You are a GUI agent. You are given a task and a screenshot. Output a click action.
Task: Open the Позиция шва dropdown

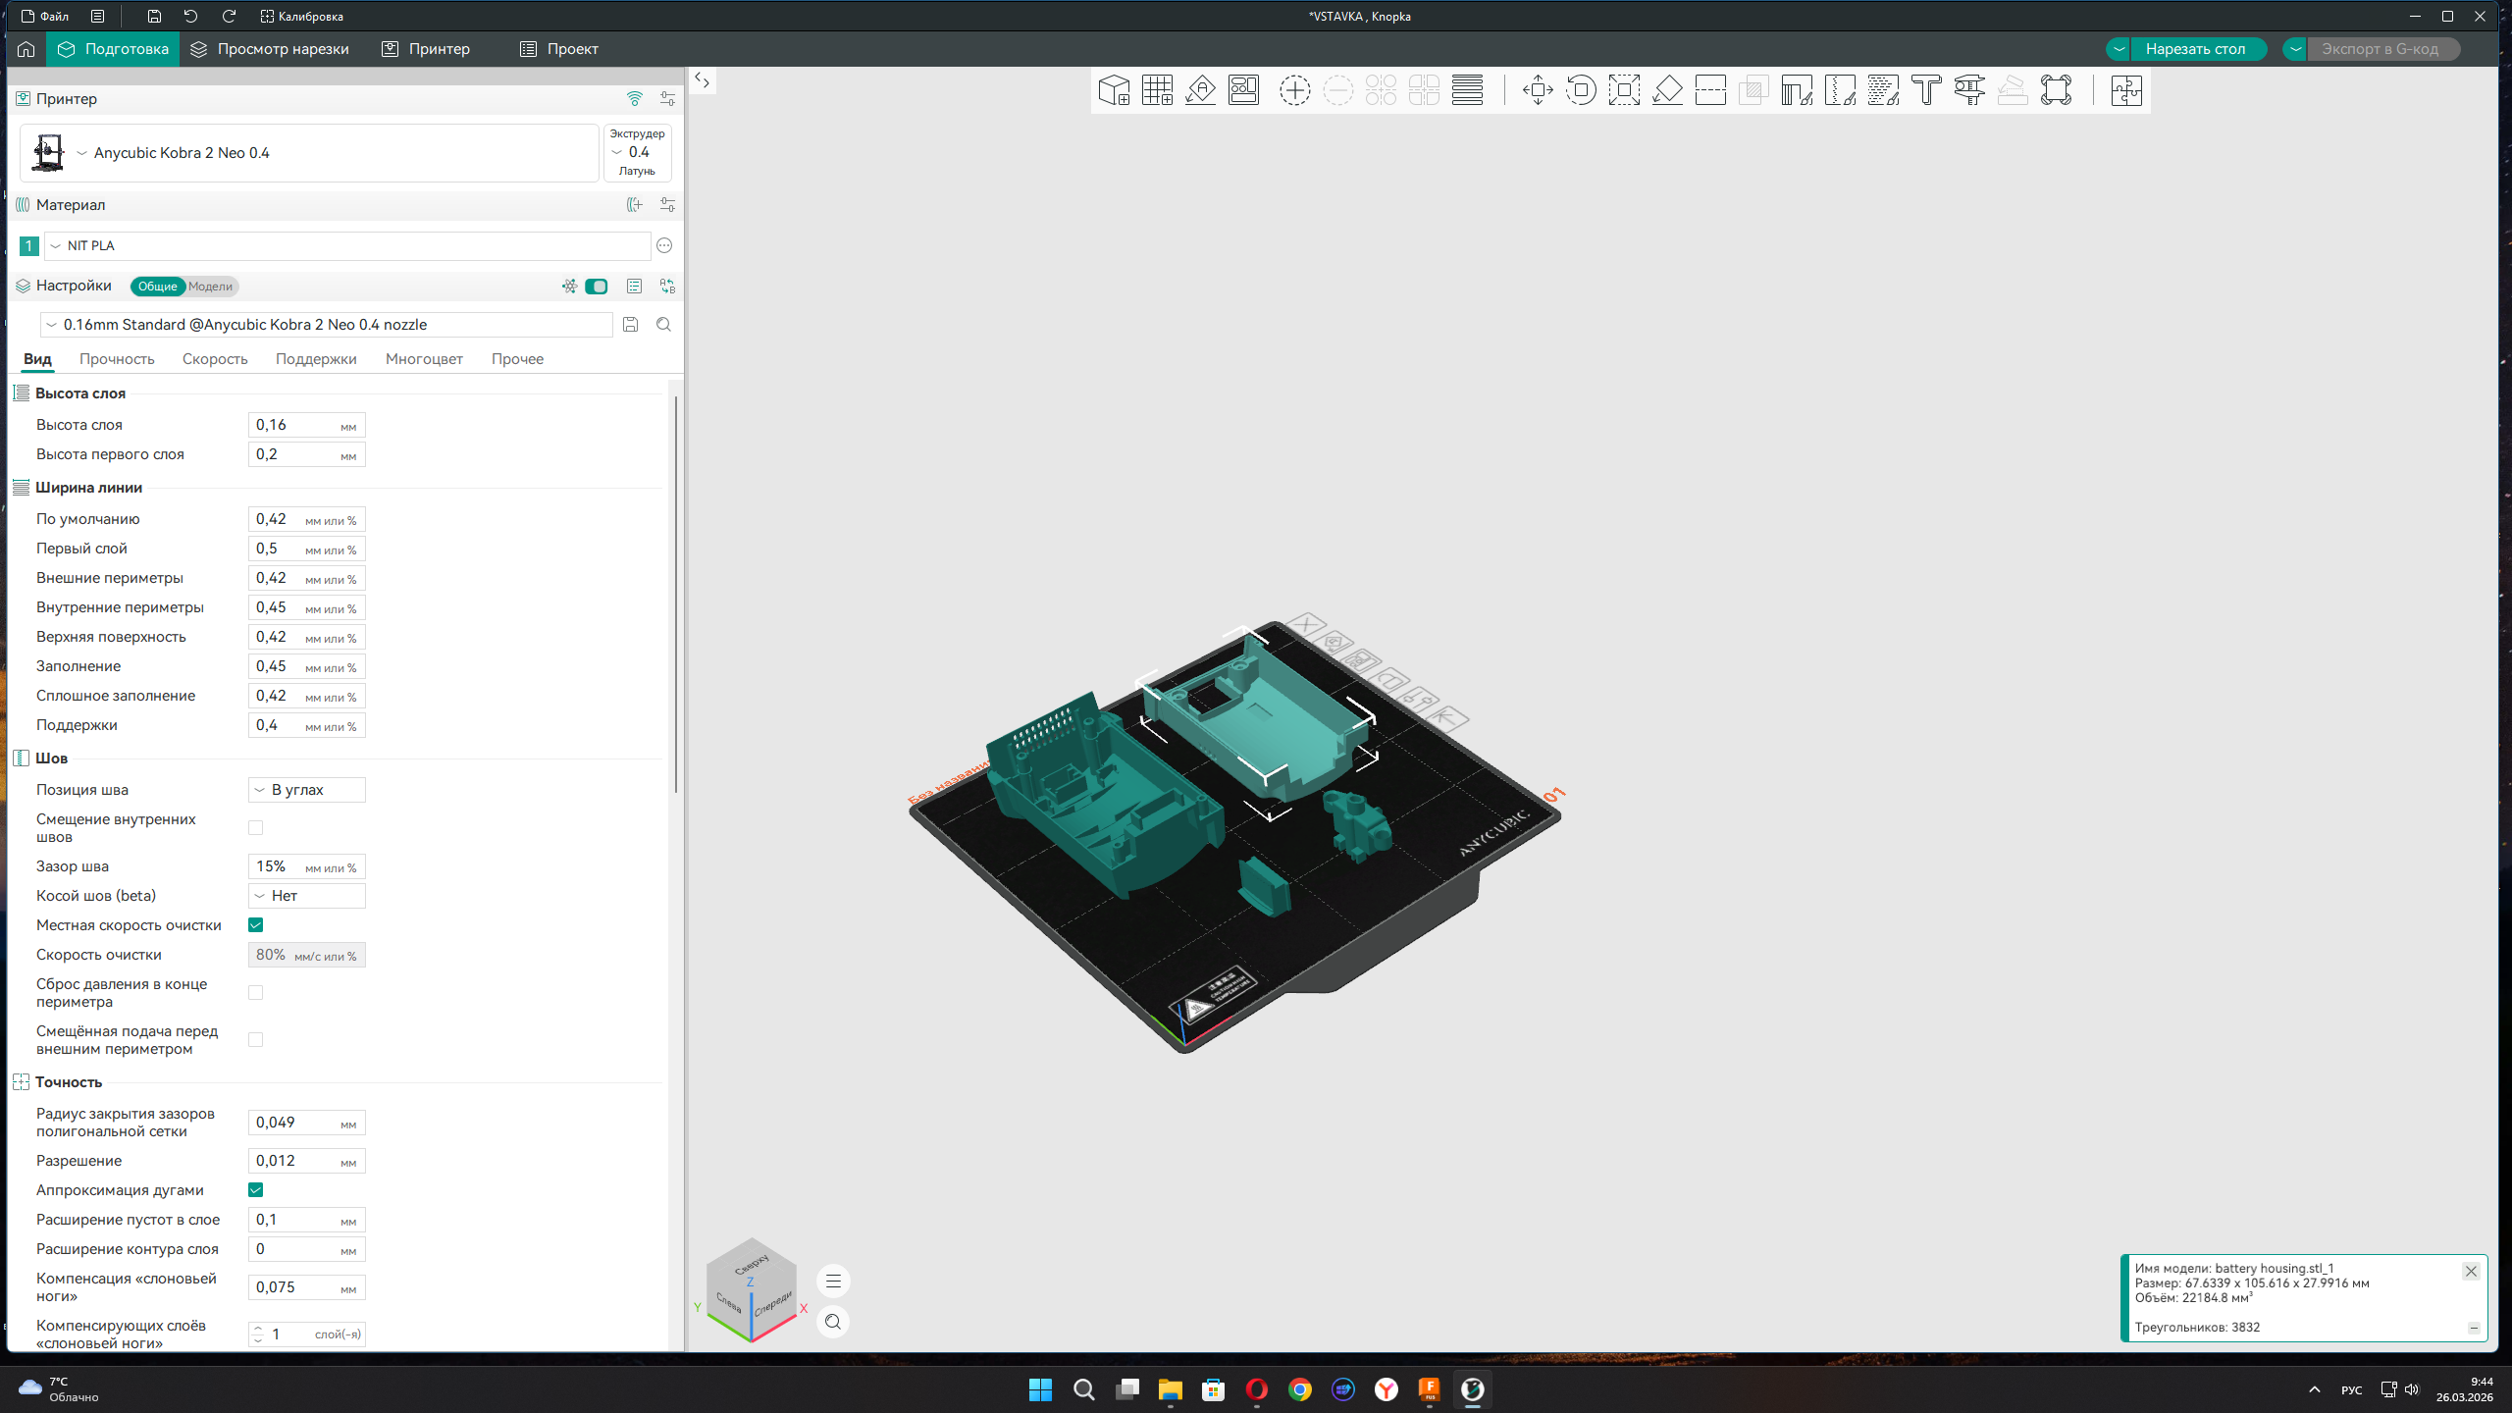306,790
